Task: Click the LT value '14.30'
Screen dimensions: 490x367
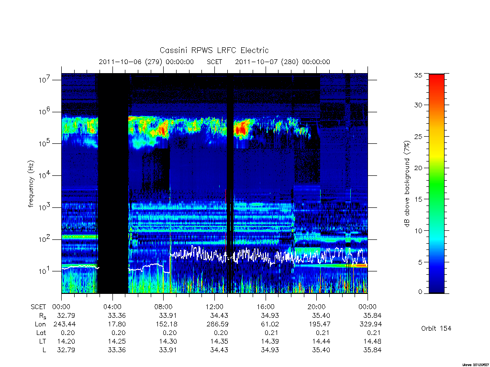Action: click(168, 341)
